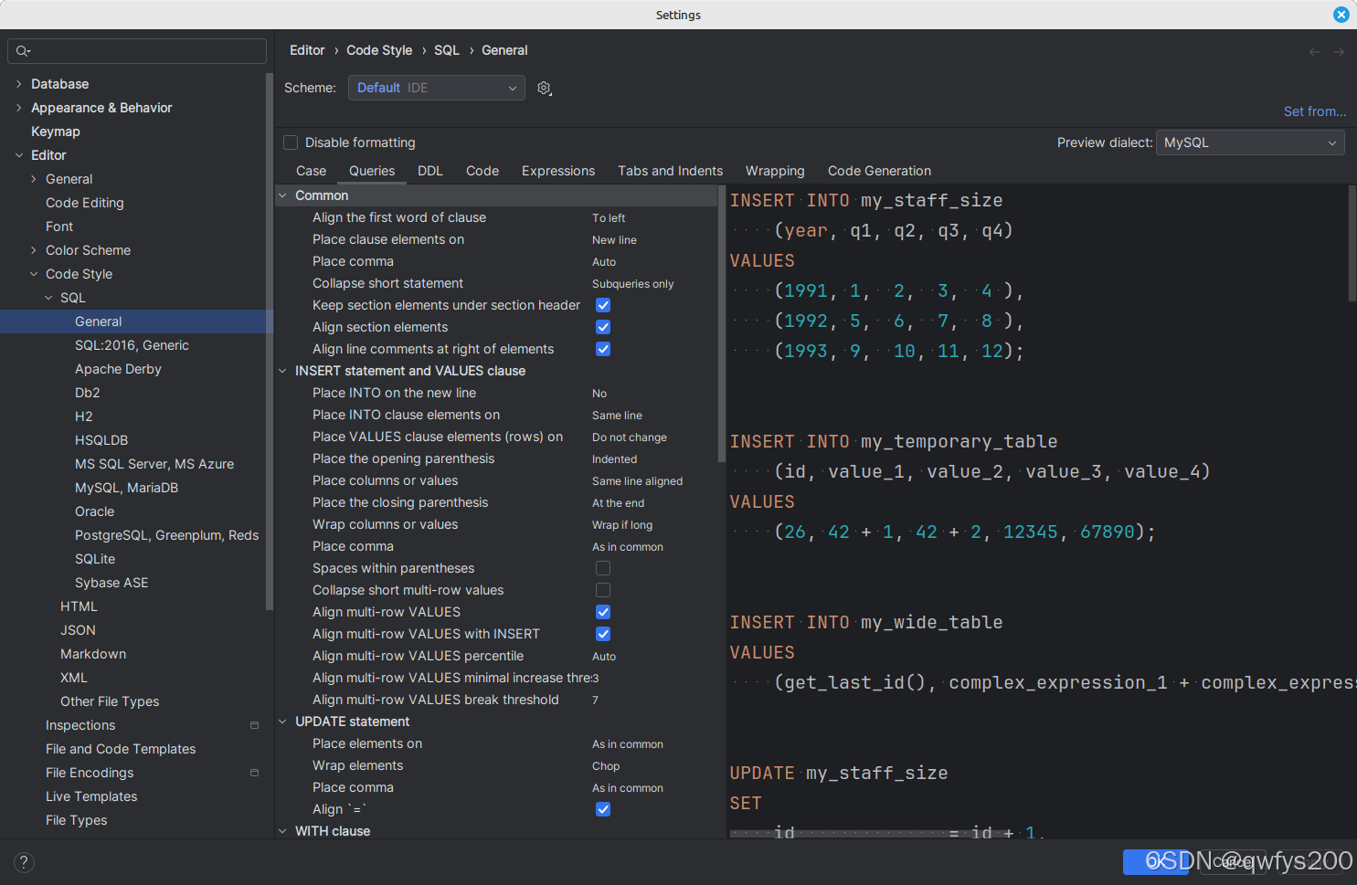Open the Code Generation tab

click(x=879, y=171)
